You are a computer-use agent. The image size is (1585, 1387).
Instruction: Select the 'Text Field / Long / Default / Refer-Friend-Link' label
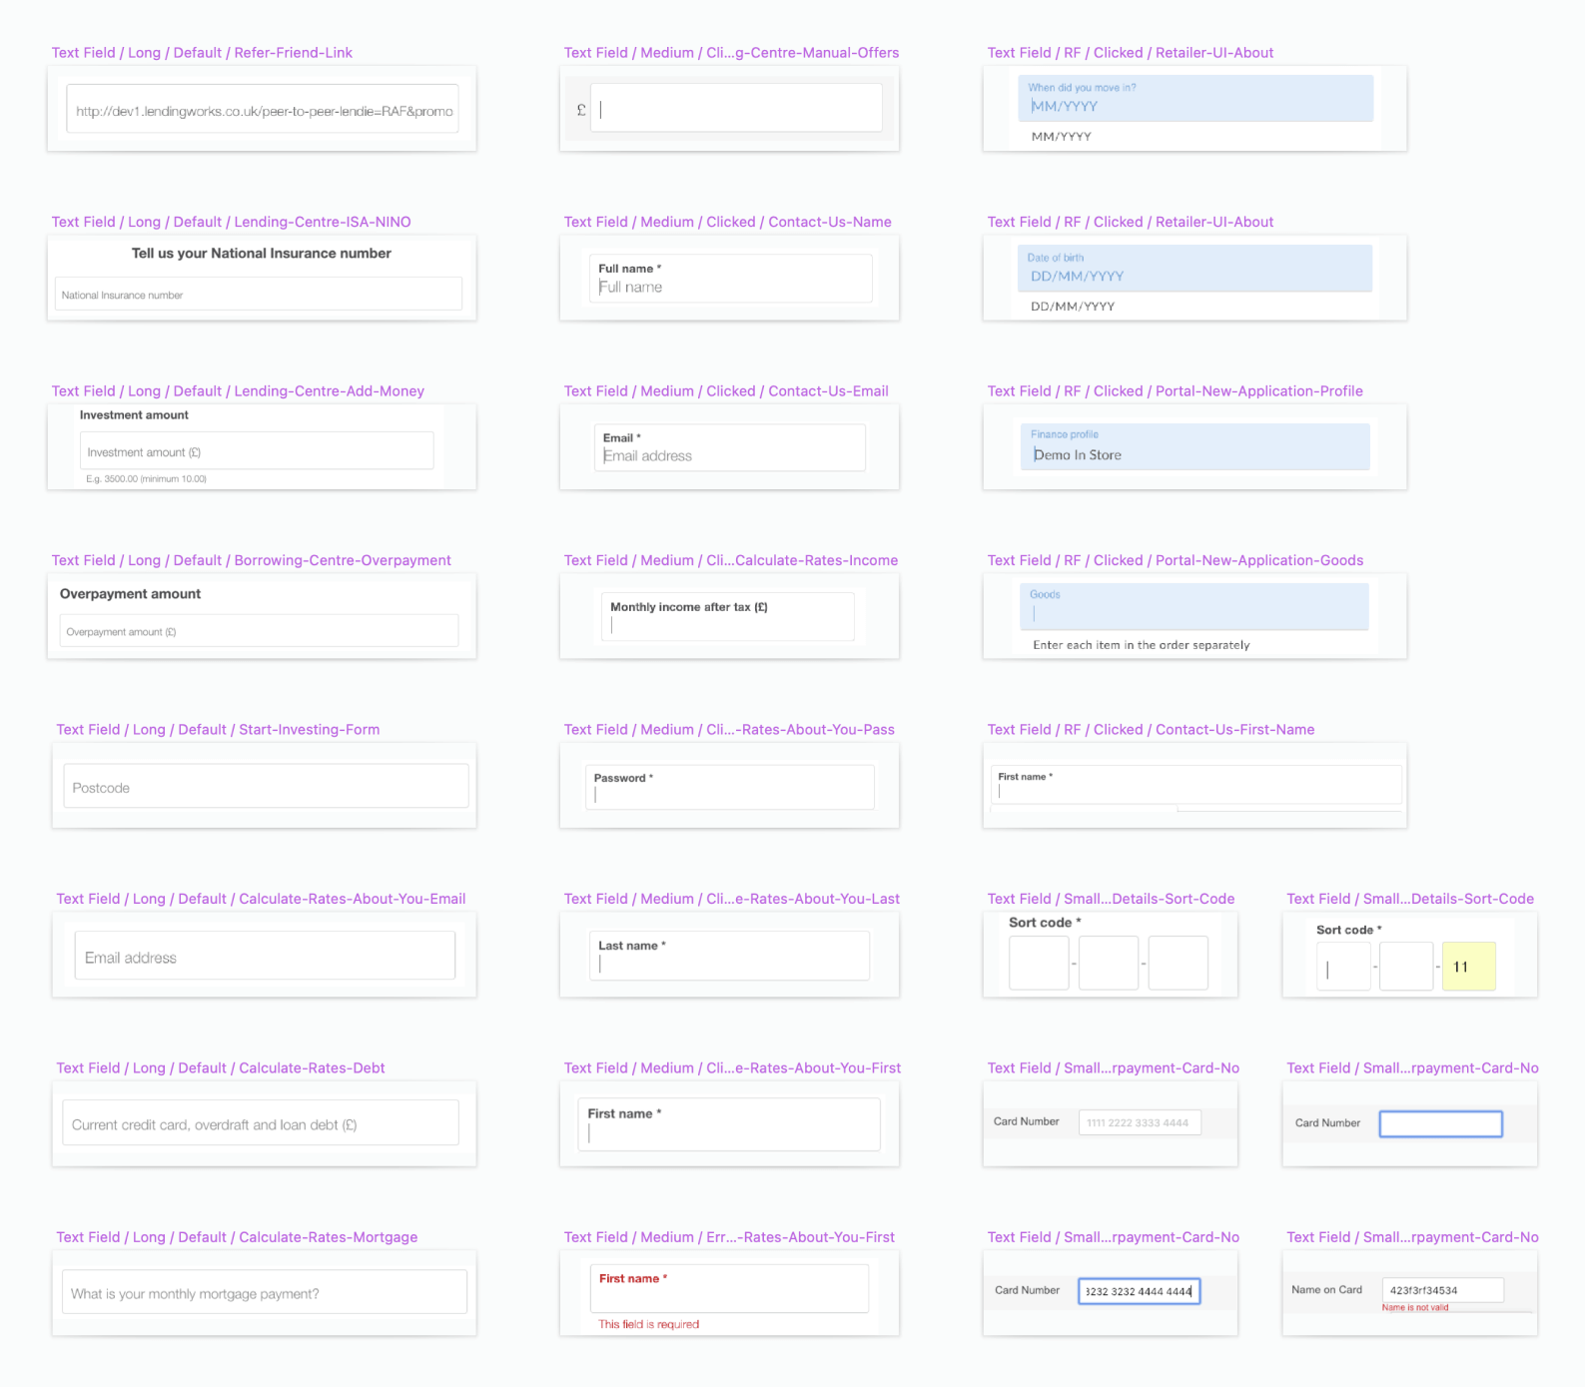(x=202, y=53)
